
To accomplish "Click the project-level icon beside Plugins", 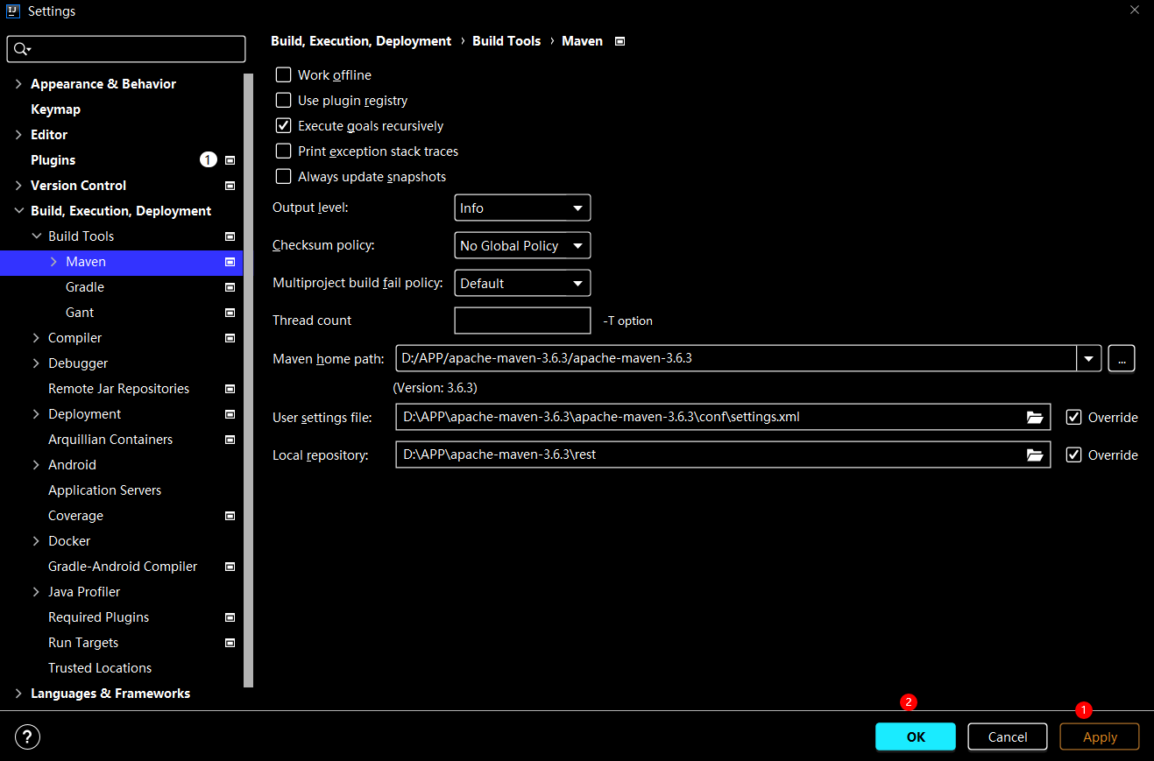I will click(x=230, y=160).
